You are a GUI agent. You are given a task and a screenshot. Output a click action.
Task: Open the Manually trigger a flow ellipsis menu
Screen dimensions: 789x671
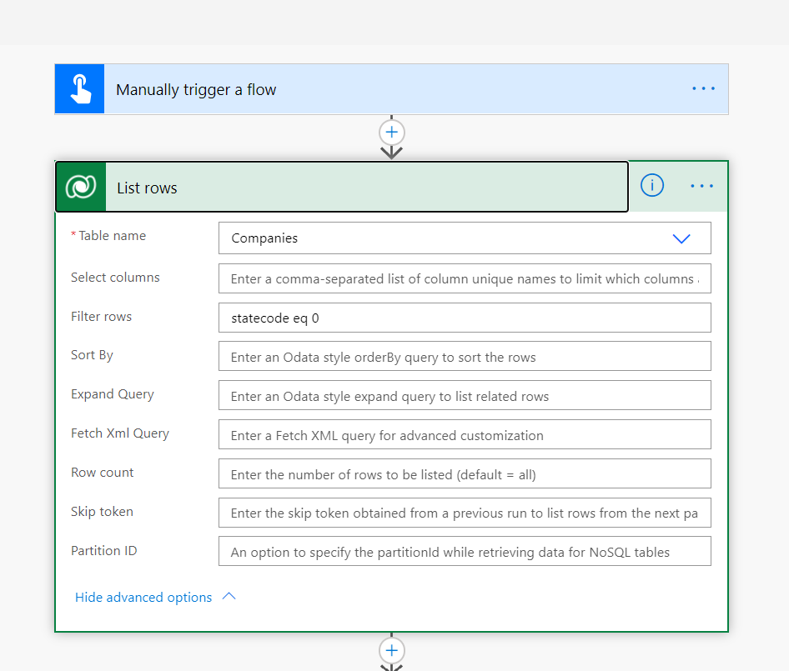coord(703,88)
